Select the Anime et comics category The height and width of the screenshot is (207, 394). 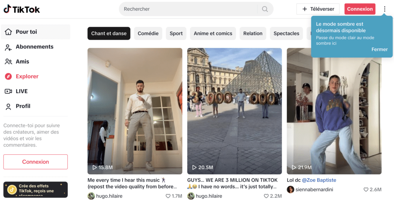[x=213, y=33]
